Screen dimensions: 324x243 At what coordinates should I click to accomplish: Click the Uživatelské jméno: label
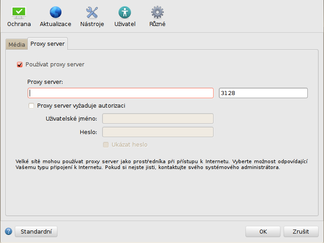pyautogui.click(x=71, y=119)
